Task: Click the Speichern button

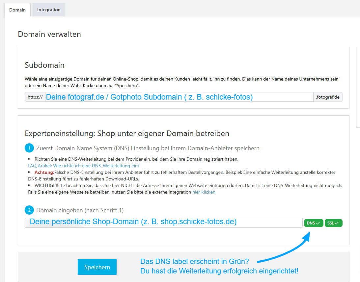Action: [97, 267]
